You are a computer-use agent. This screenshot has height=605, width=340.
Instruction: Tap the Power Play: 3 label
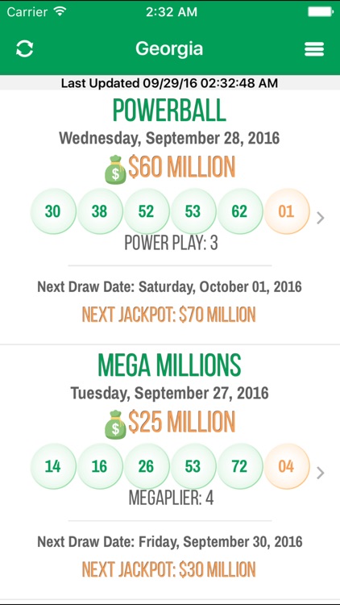click(x=171, y=243)
